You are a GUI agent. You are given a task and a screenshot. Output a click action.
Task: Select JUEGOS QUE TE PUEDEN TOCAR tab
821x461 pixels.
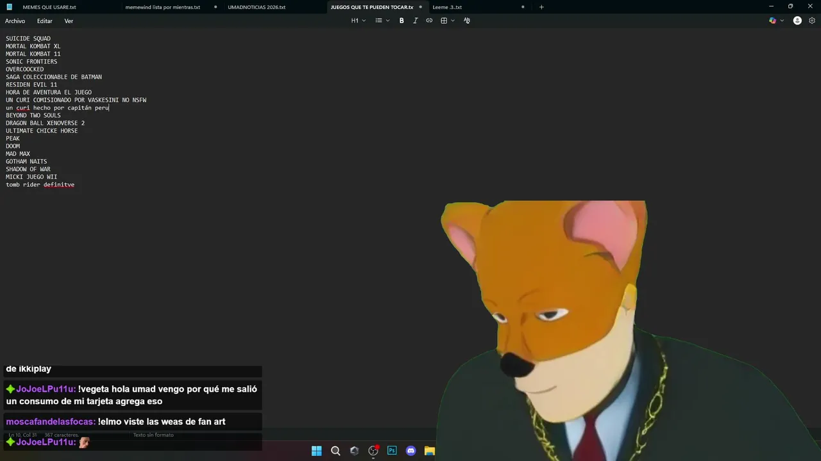click(372, 7)
